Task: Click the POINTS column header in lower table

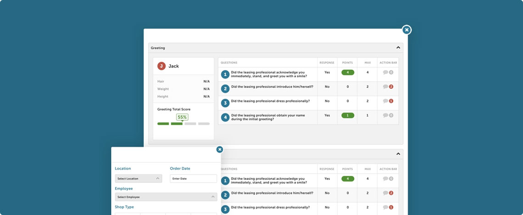Action: click(348, 169)
